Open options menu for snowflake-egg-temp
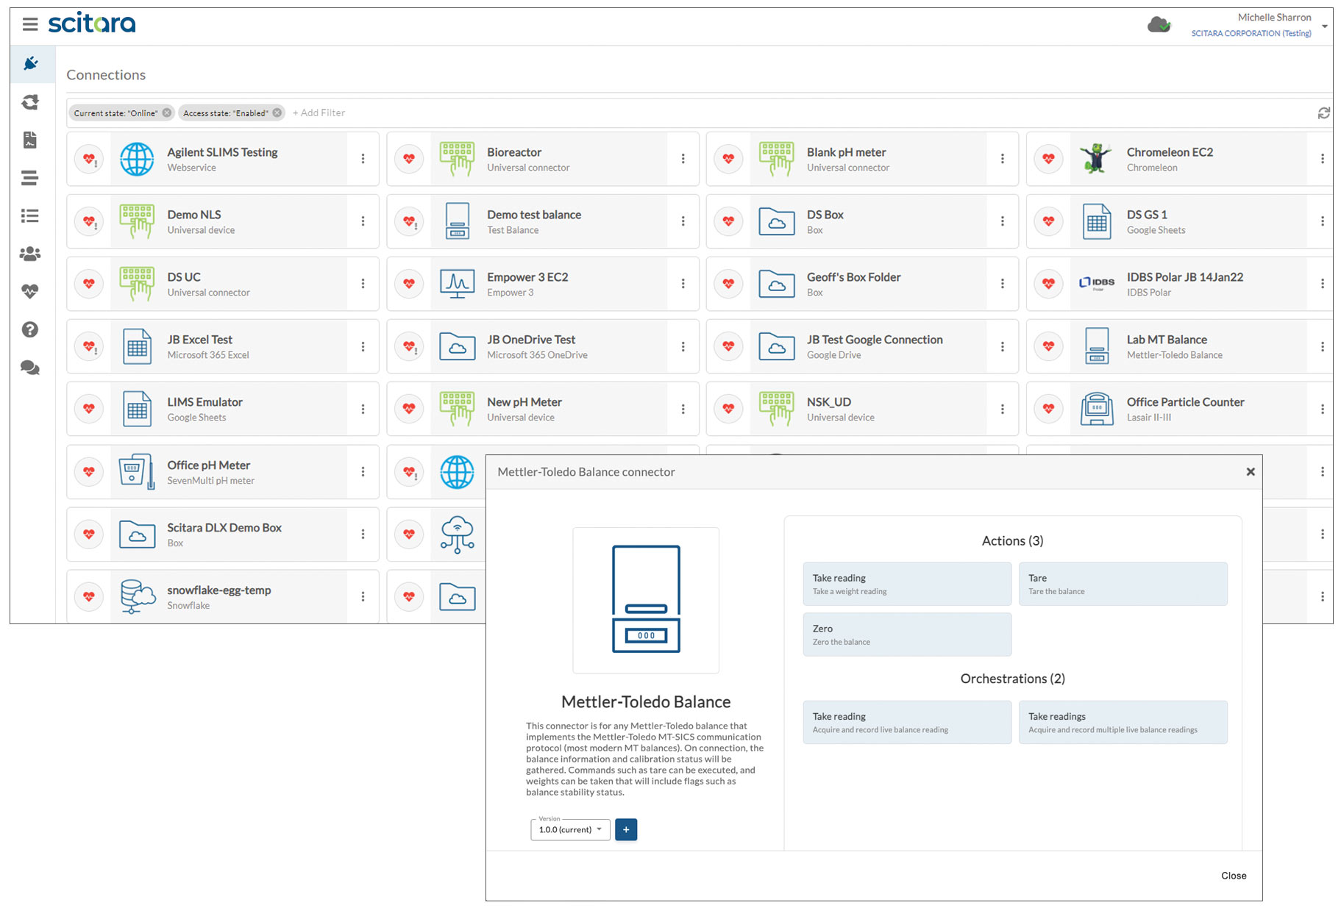1341x908 pixels. coord(363,596)
